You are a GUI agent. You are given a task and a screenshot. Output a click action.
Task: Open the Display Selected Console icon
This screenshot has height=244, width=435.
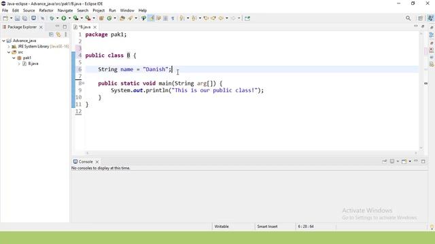392,161
